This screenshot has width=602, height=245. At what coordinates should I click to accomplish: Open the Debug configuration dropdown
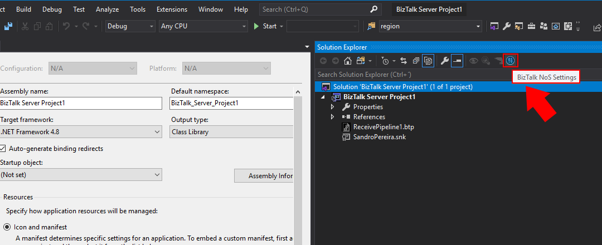[x=130, y=27]
